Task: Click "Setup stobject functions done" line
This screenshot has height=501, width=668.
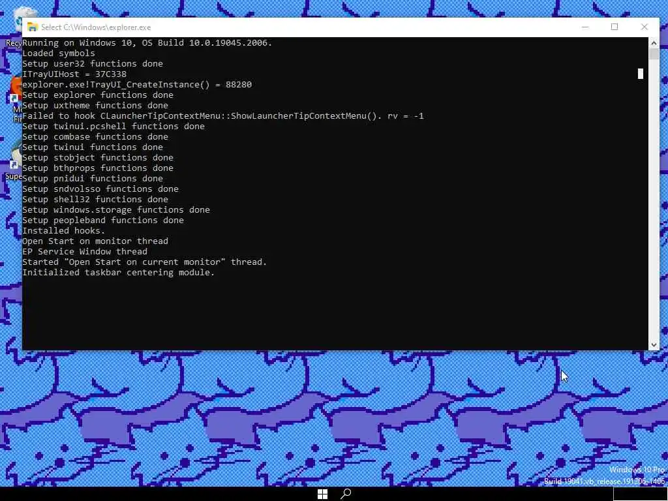Action: point(98,158)
